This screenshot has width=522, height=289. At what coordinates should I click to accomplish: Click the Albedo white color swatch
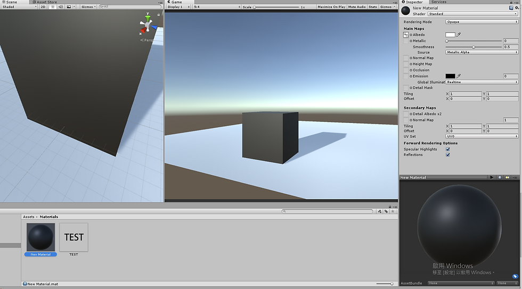pos(450,35)
